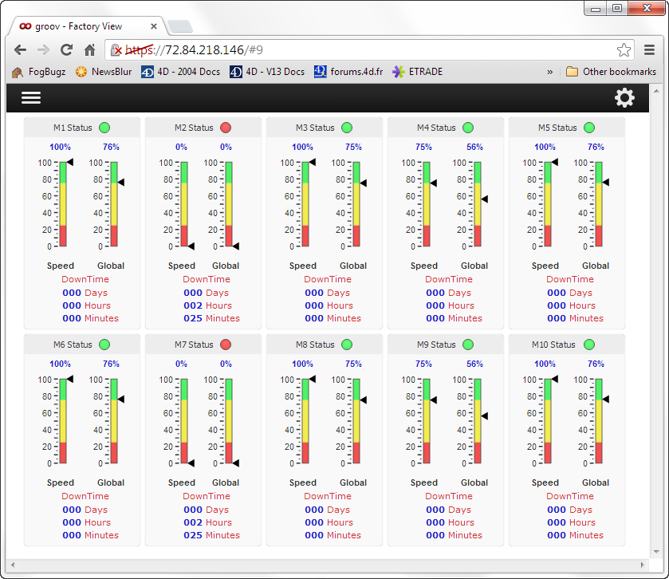This screenshot has width=669, height=579.
Task: Click the M1 Status green indicator light
Action: pyautogui.click(x=104, y=128)
